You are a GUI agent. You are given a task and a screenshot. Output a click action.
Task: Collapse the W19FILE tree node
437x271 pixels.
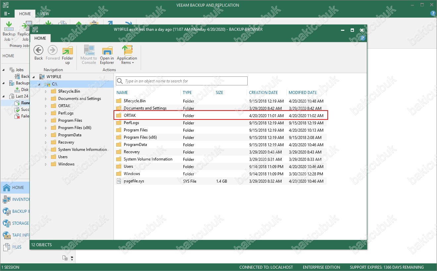tap(34, 77)
